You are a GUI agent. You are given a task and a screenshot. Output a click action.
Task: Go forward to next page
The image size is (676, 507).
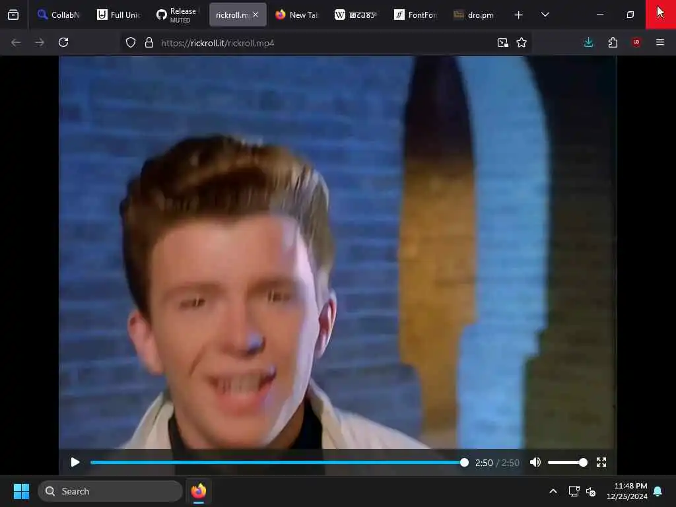click(40, 42)
